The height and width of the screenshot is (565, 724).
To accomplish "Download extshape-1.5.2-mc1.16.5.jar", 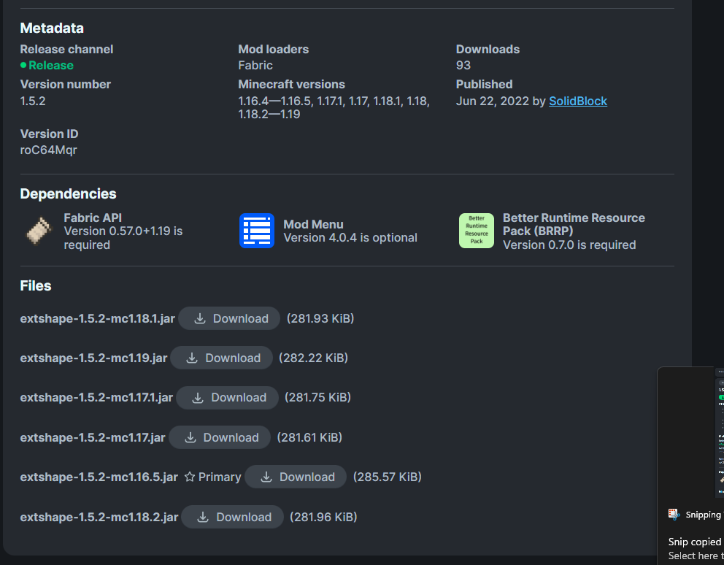I will (295, 477).
